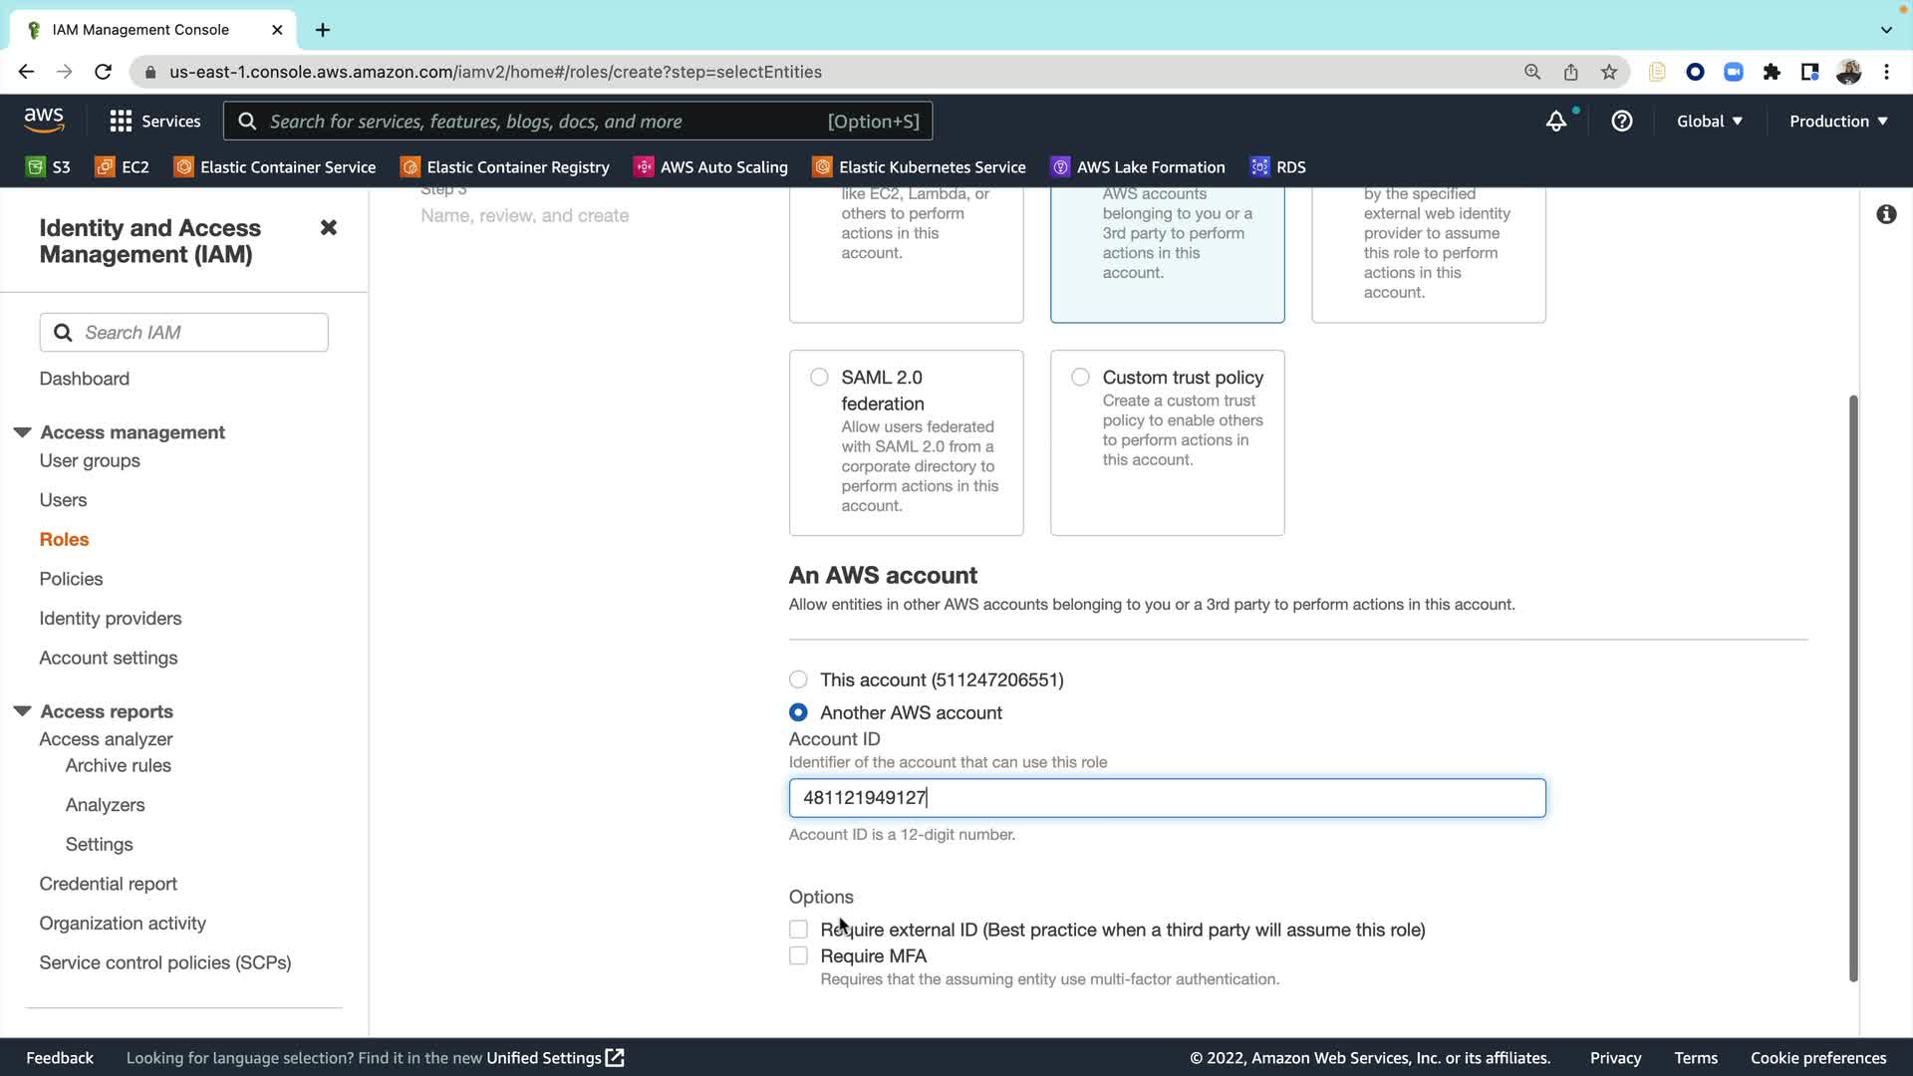Open the AWS notifications bell
This screenshot has height=1076, width=1913.
pos(1555,122)
